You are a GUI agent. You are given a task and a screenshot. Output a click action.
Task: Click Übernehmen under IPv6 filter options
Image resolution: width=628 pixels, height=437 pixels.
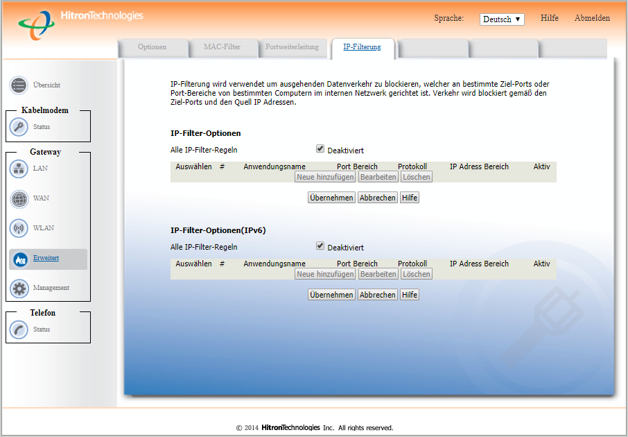tap(331, 295)
